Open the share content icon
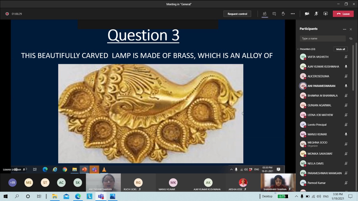The image size is (358, 201). [x=326, y=14]
